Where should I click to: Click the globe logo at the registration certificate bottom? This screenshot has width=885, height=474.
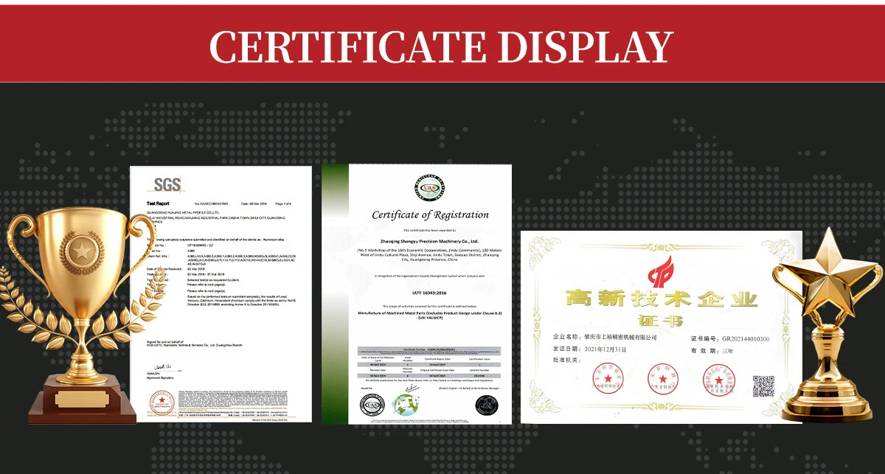[406, 405]
